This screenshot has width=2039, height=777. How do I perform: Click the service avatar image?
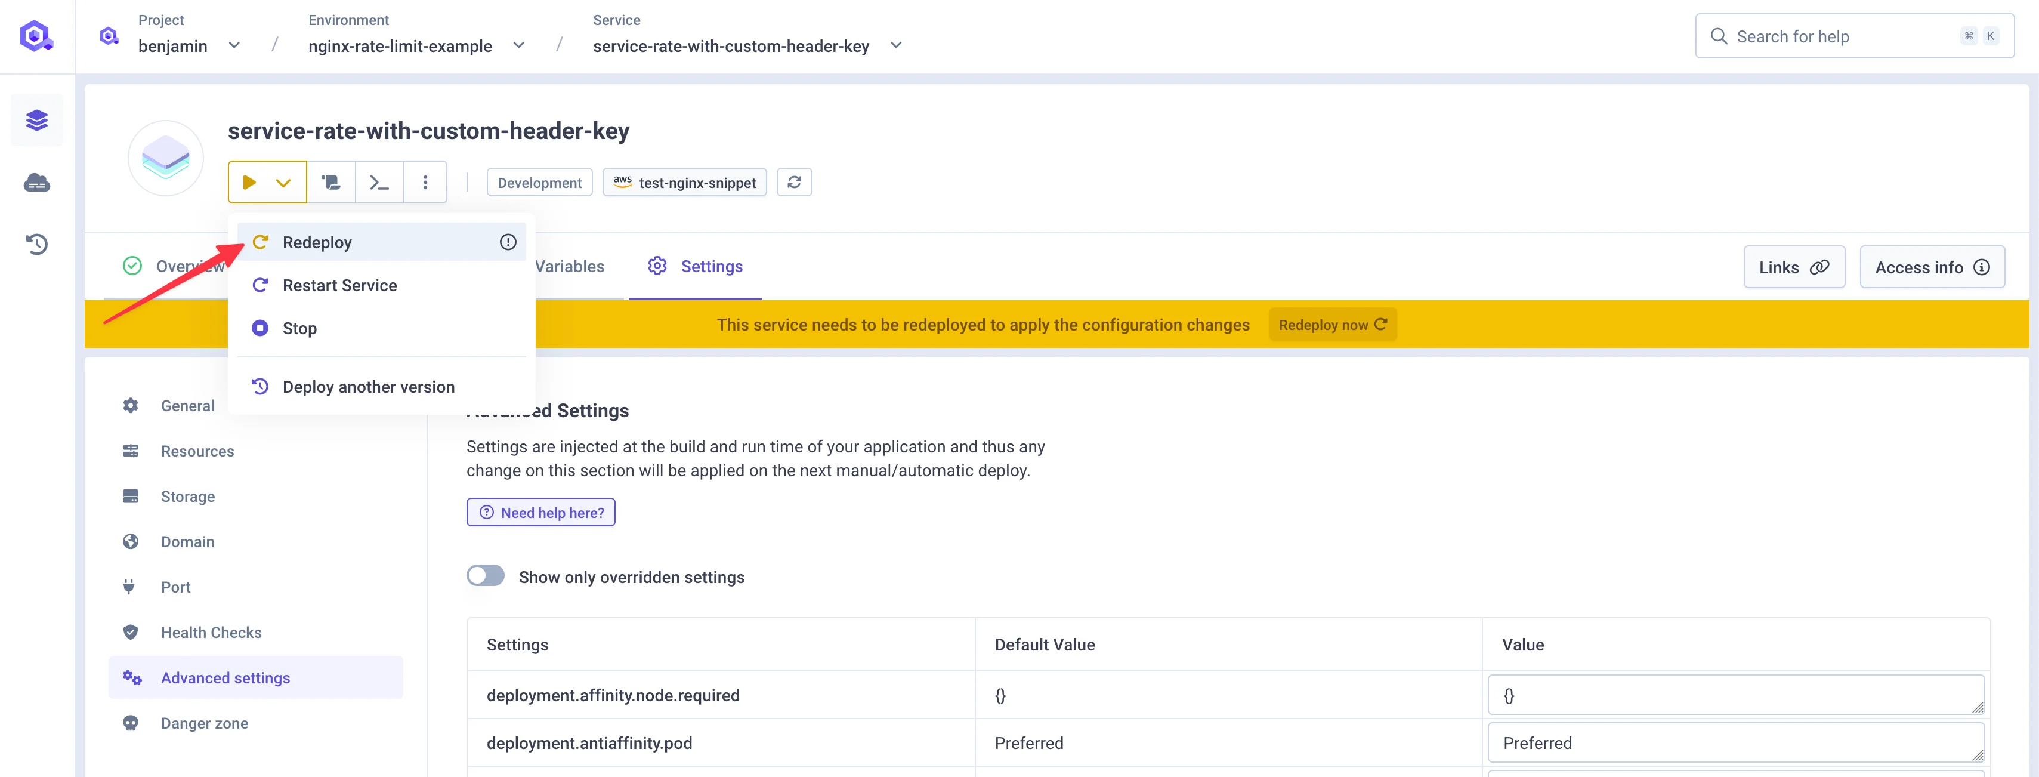click(165, 158)
